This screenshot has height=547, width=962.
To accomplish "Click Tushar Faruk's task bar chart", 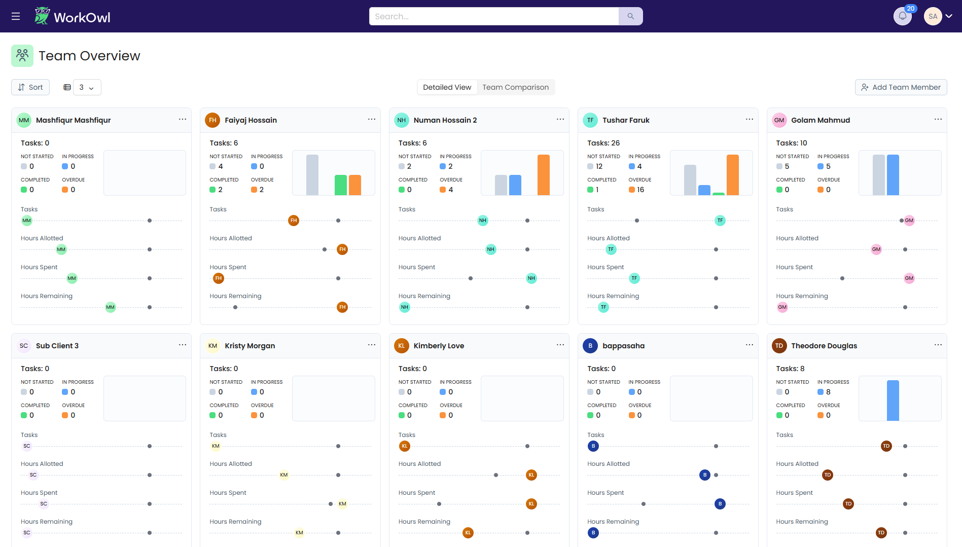I will [x=711, y=173].
